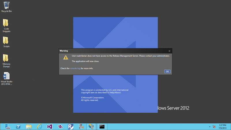Launch Internet Explorer from the taskbar
The image size is (231, 130).
(39, 127)
